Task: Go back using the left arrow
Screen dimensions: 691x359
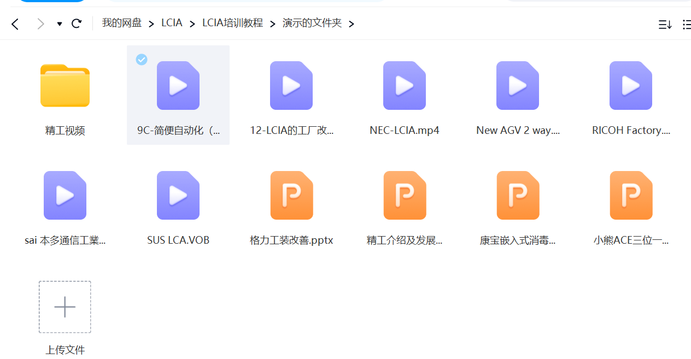Action: point(15,23)
